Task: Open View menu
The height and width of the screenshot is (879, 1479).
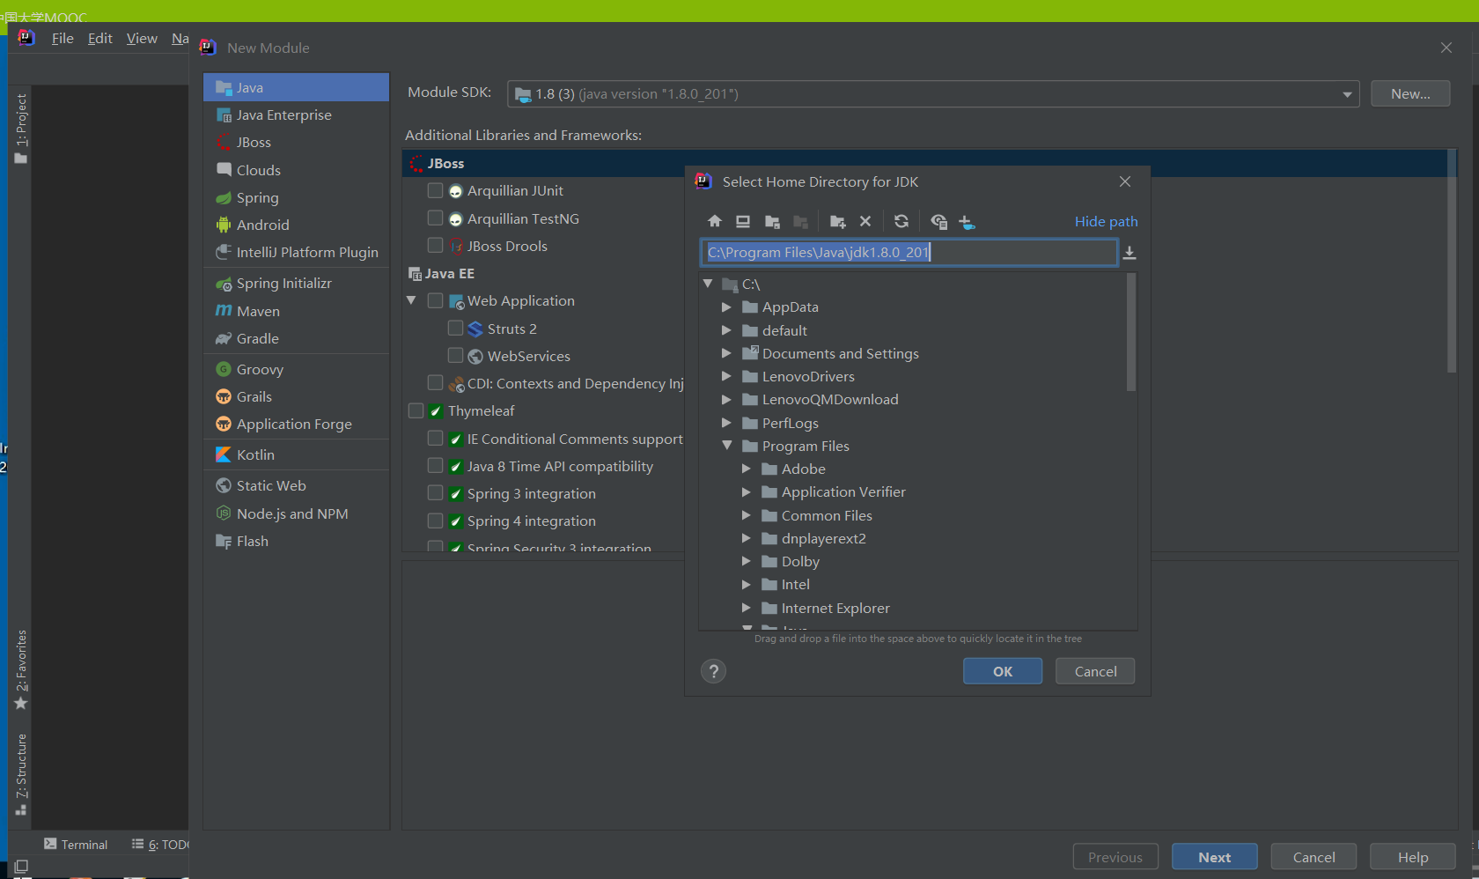Action: coord(142,39)
